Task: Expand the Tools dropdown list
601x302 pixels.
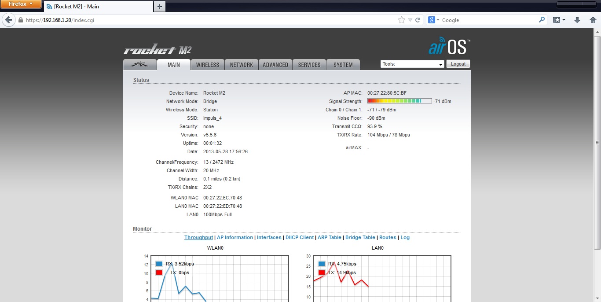Action: (412, 64)
